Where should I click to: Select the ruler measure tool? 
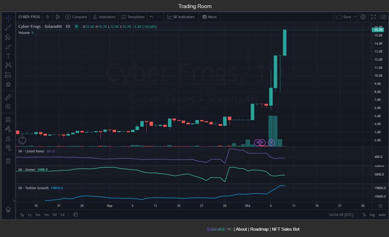(x=8, y=97)
